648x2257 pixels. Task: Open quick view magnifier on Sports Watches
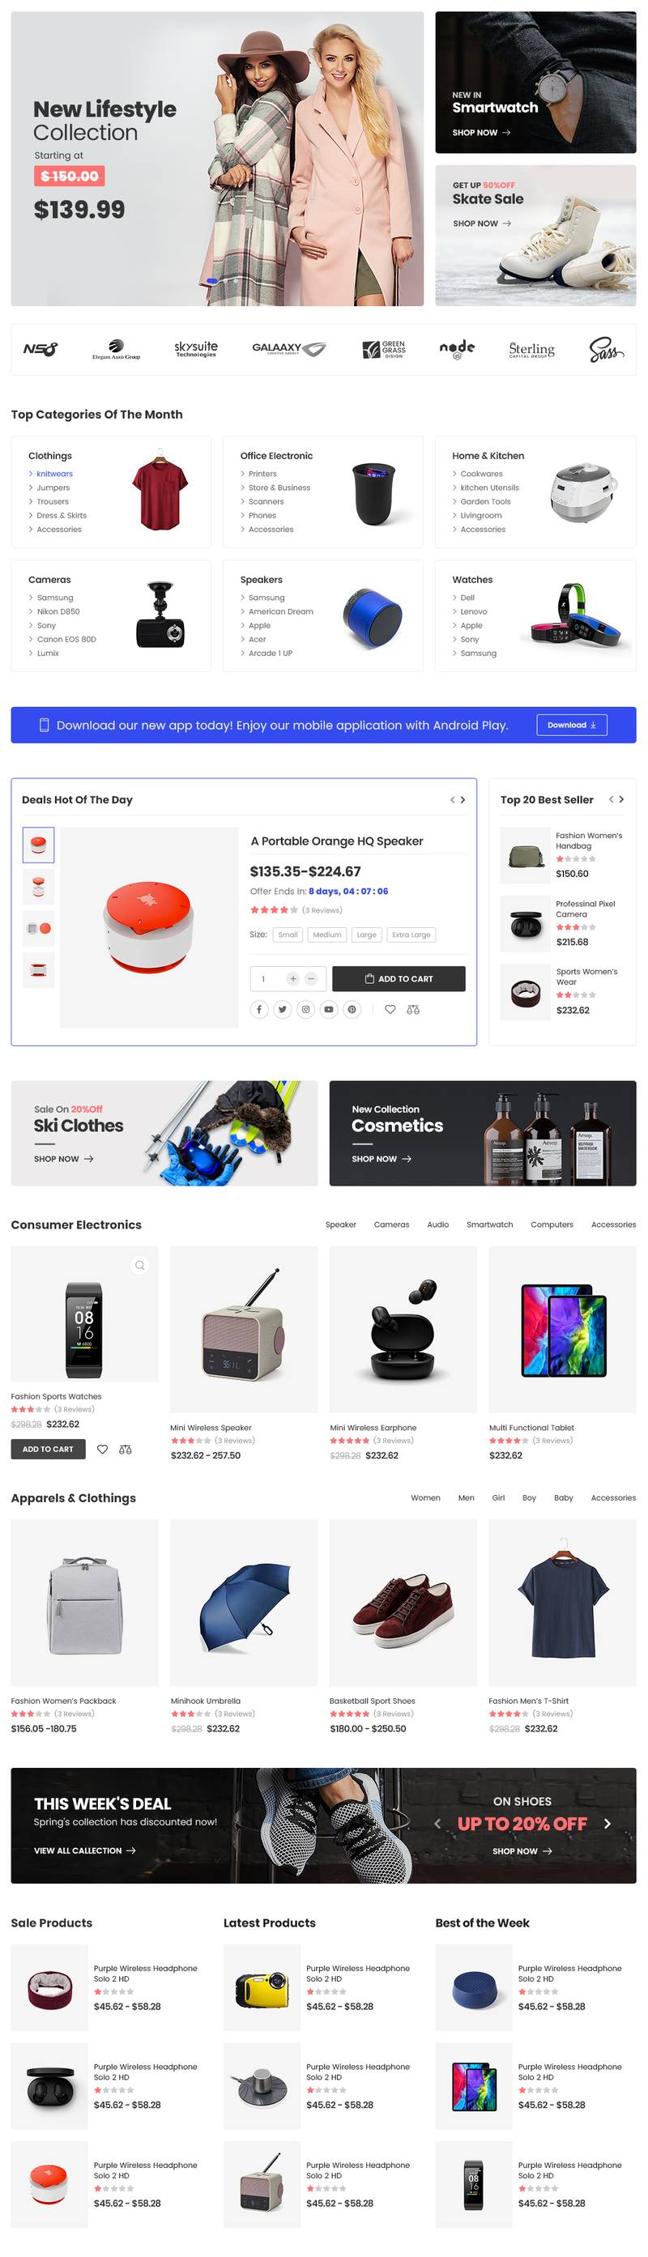tap(139, 1265)
